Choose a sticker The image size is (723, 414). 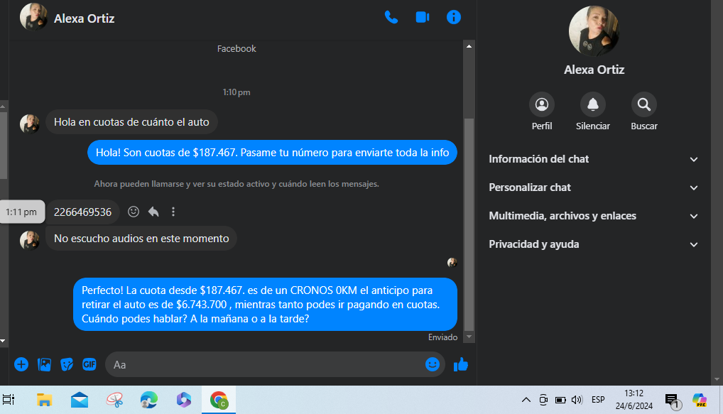coord(66,365)
